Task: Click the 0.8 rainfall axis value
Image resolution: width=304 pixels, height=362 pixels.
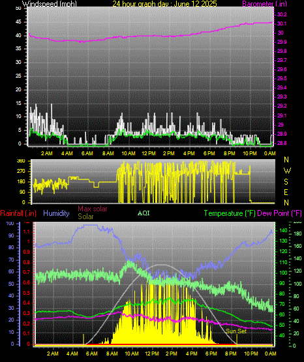Action: [27, 262]
